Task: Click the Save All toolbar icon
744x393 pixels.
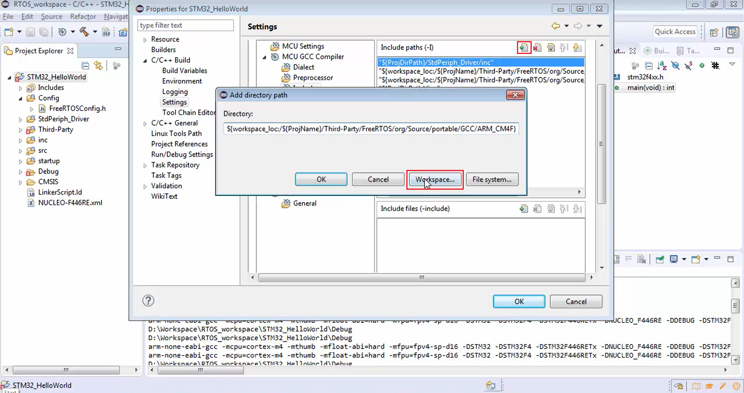Action: 44,32
